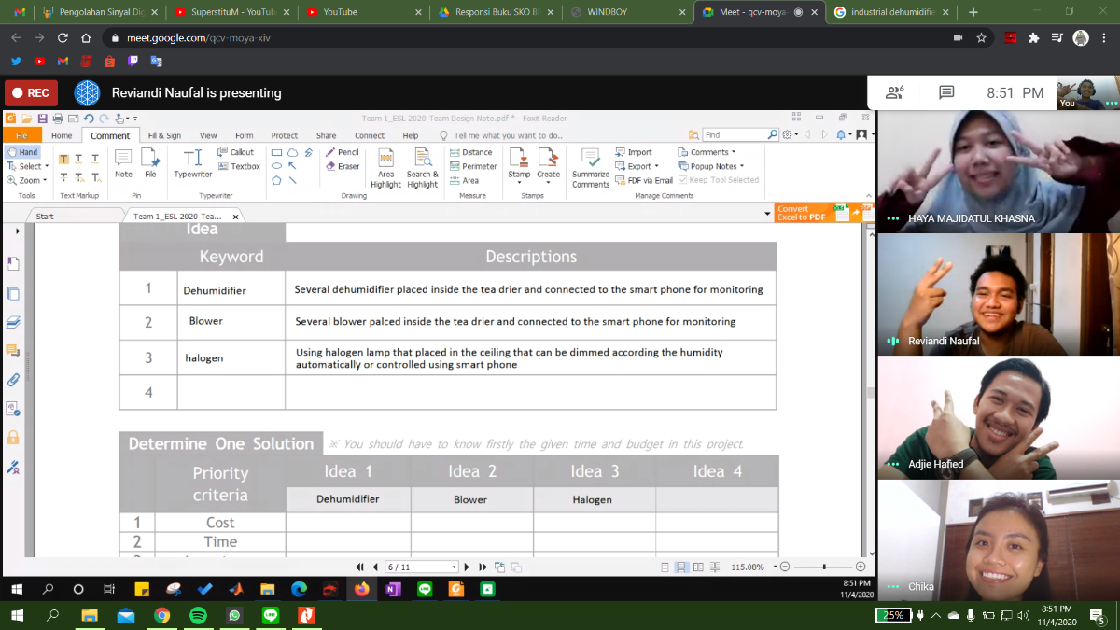This screenshot has height=630, width=1120.
Task: Show Meet participants list
Action: 894,92
